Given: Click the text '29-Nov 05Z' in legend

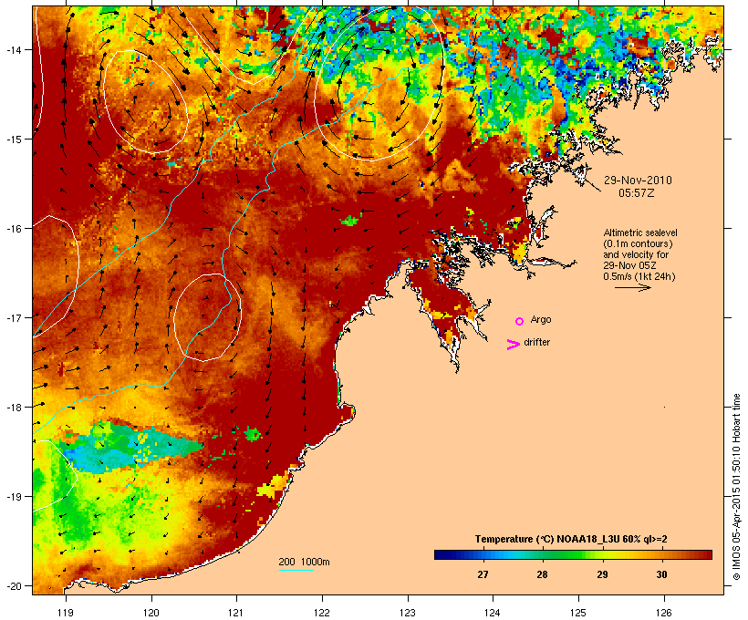Looking at the screenshot, I should point(629,265).
